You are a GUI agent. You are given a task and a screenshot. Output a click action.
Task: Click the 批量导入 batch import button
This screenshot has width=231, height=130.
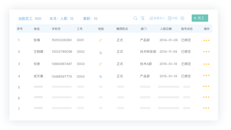[x=157, y=18]
